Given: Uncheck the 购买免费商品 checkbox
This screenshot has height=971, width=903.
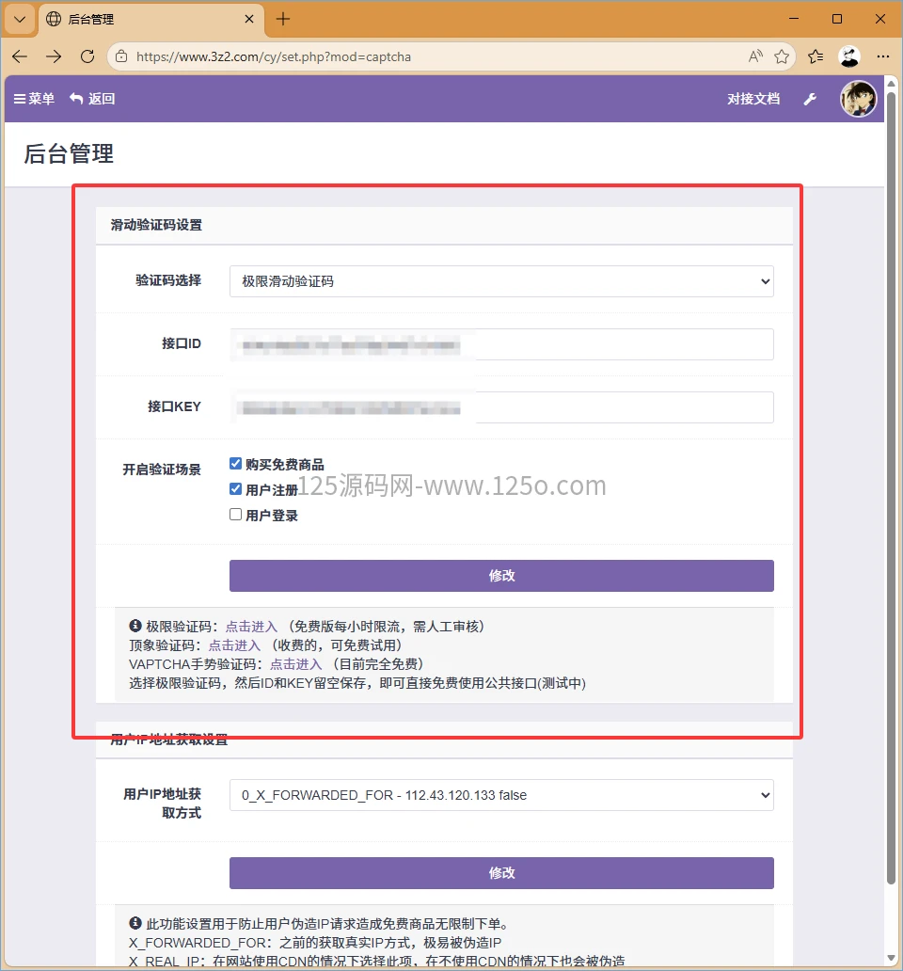Looking at the screenshot, I should [235, 464].
